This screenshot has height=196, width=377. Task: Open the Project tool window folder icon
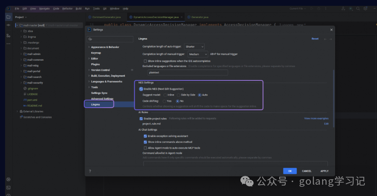point(8,17)
